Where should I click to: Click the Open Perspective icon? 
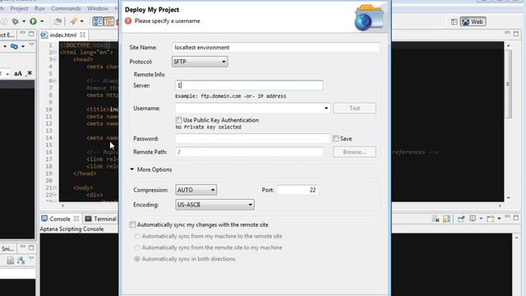click(x=454, y=22)
